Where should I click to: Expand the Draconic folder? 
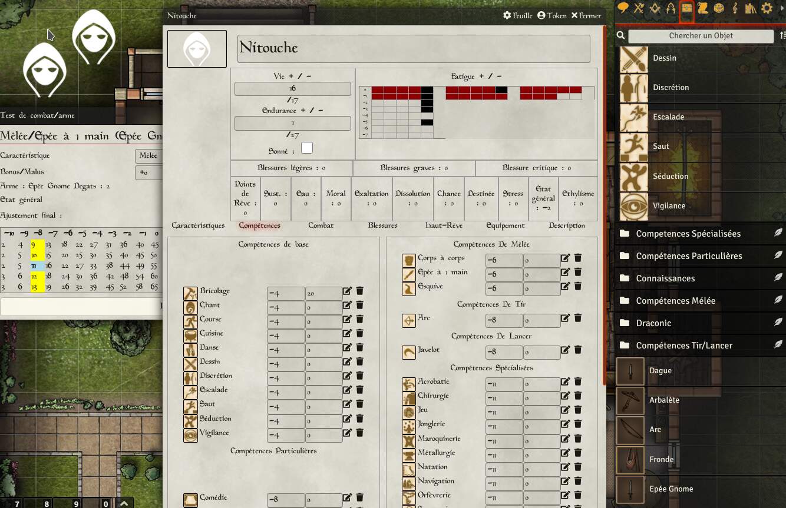[701, 323]
